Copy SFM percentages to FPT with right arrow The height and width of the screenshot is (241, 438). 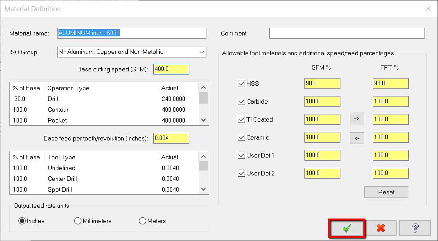point(357,118)
